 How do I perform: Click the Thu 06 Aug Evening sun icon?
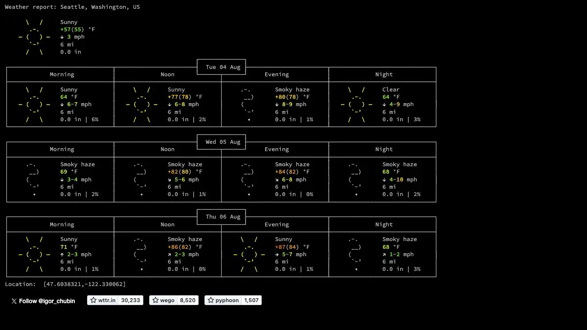pyautogui.click(x=249, y=254)
